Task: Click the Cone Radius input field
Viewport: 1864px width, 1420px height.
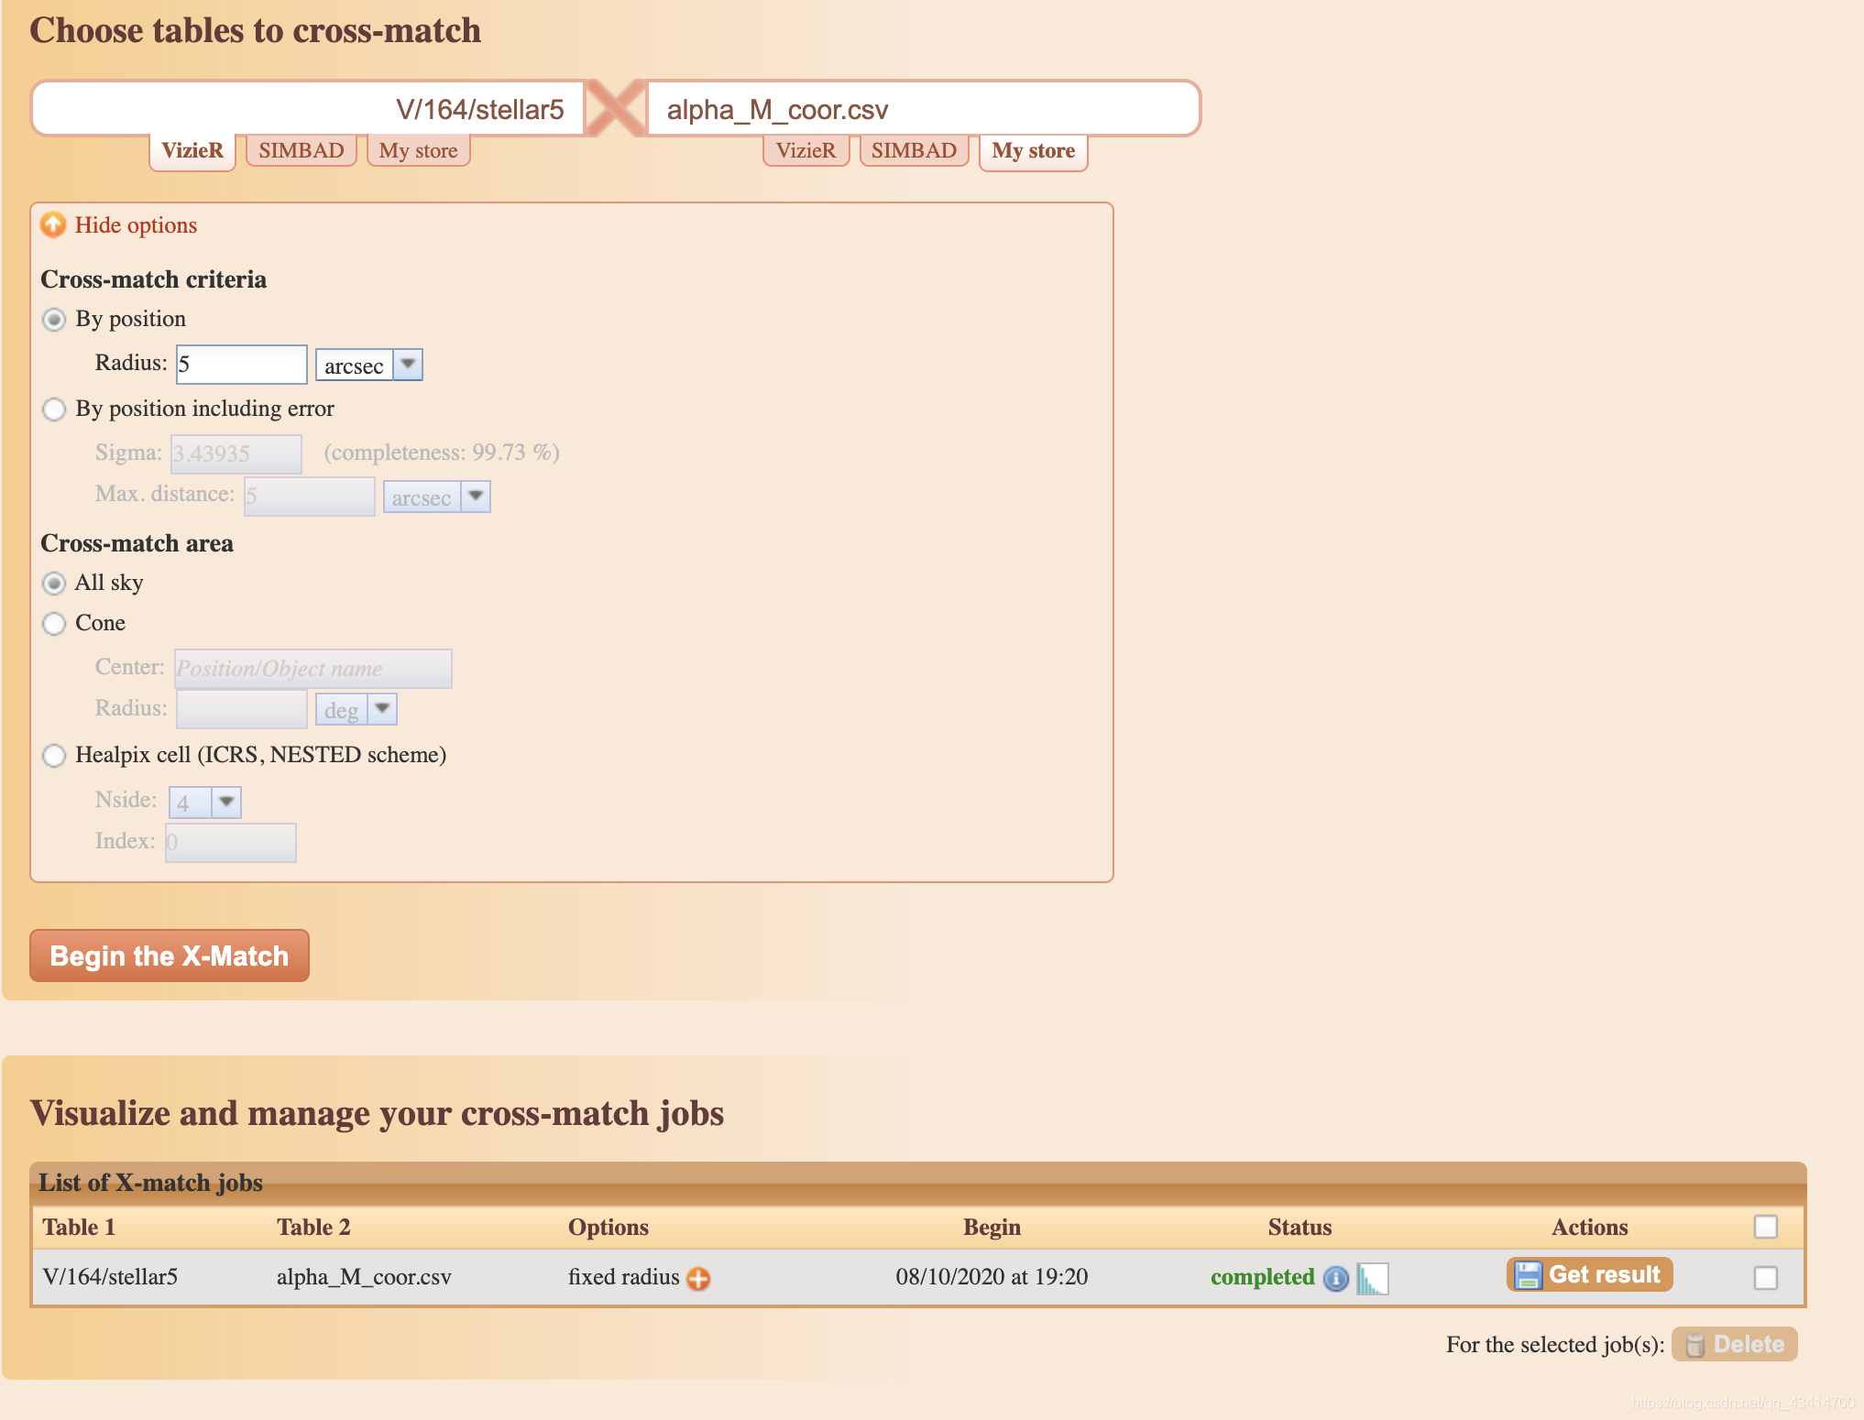Action: (x=242, y=709)
